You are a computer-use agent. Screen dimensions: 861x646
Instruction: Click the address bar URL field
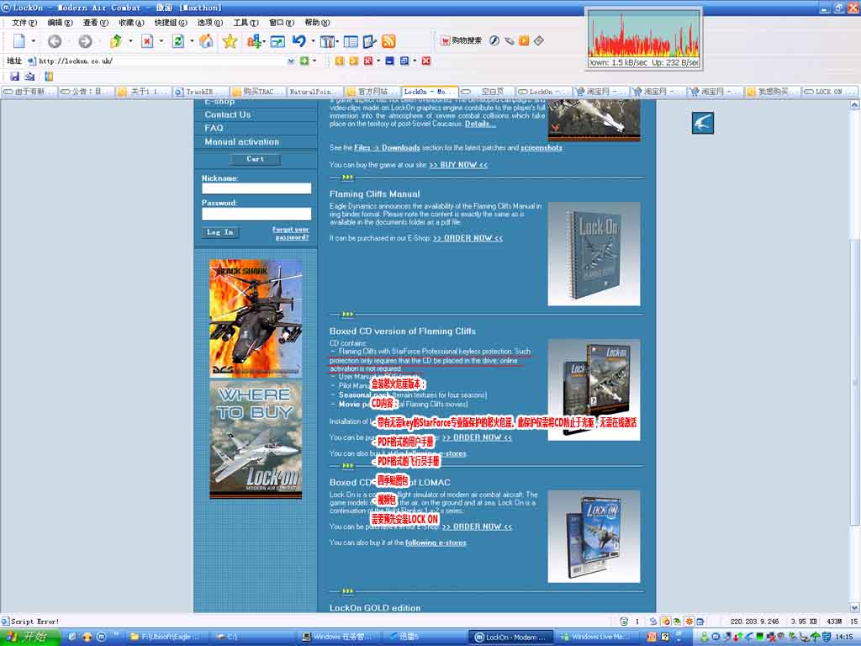pyautogui.click(x=162, y=61)
